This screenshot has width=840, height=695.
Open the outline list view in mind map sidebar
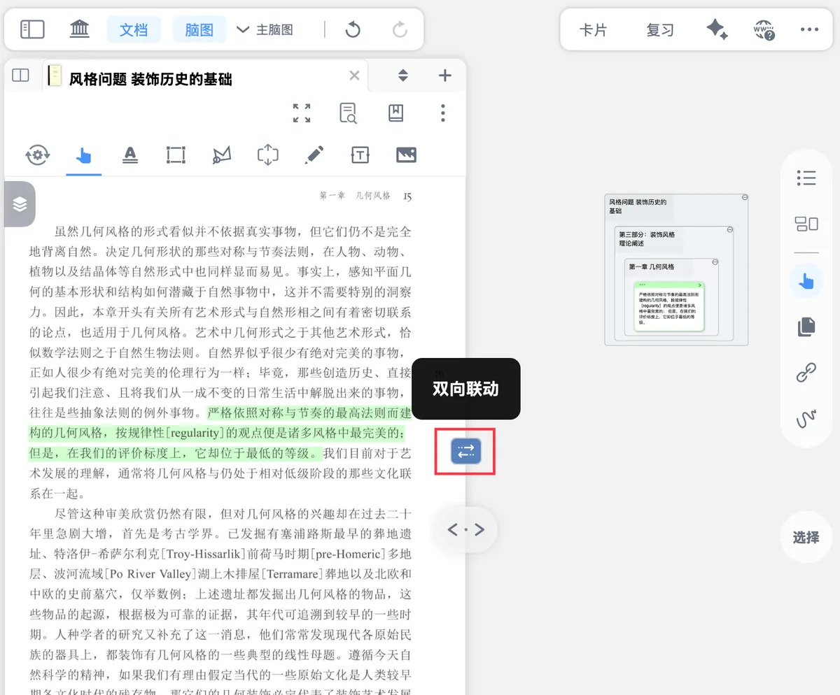click(x=806, y=178)
